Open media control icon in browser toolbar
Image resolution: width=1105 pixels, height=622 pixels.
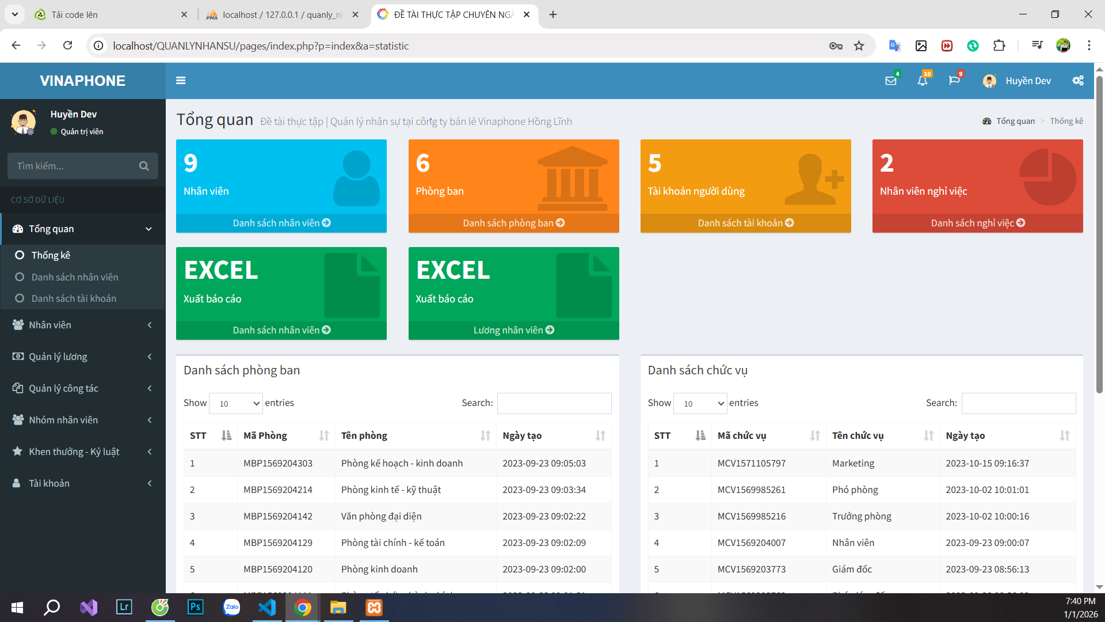[x=1037, y=45]
